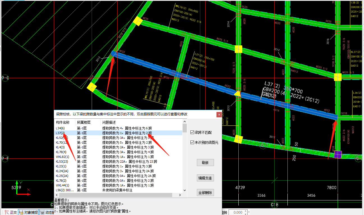
Task: Toggle 对象捕捉 object snap in status bar
Action: tap(28, 212)
